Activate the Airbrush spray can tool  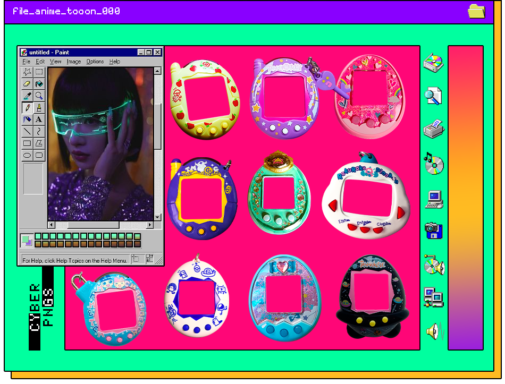click(27, 120)
